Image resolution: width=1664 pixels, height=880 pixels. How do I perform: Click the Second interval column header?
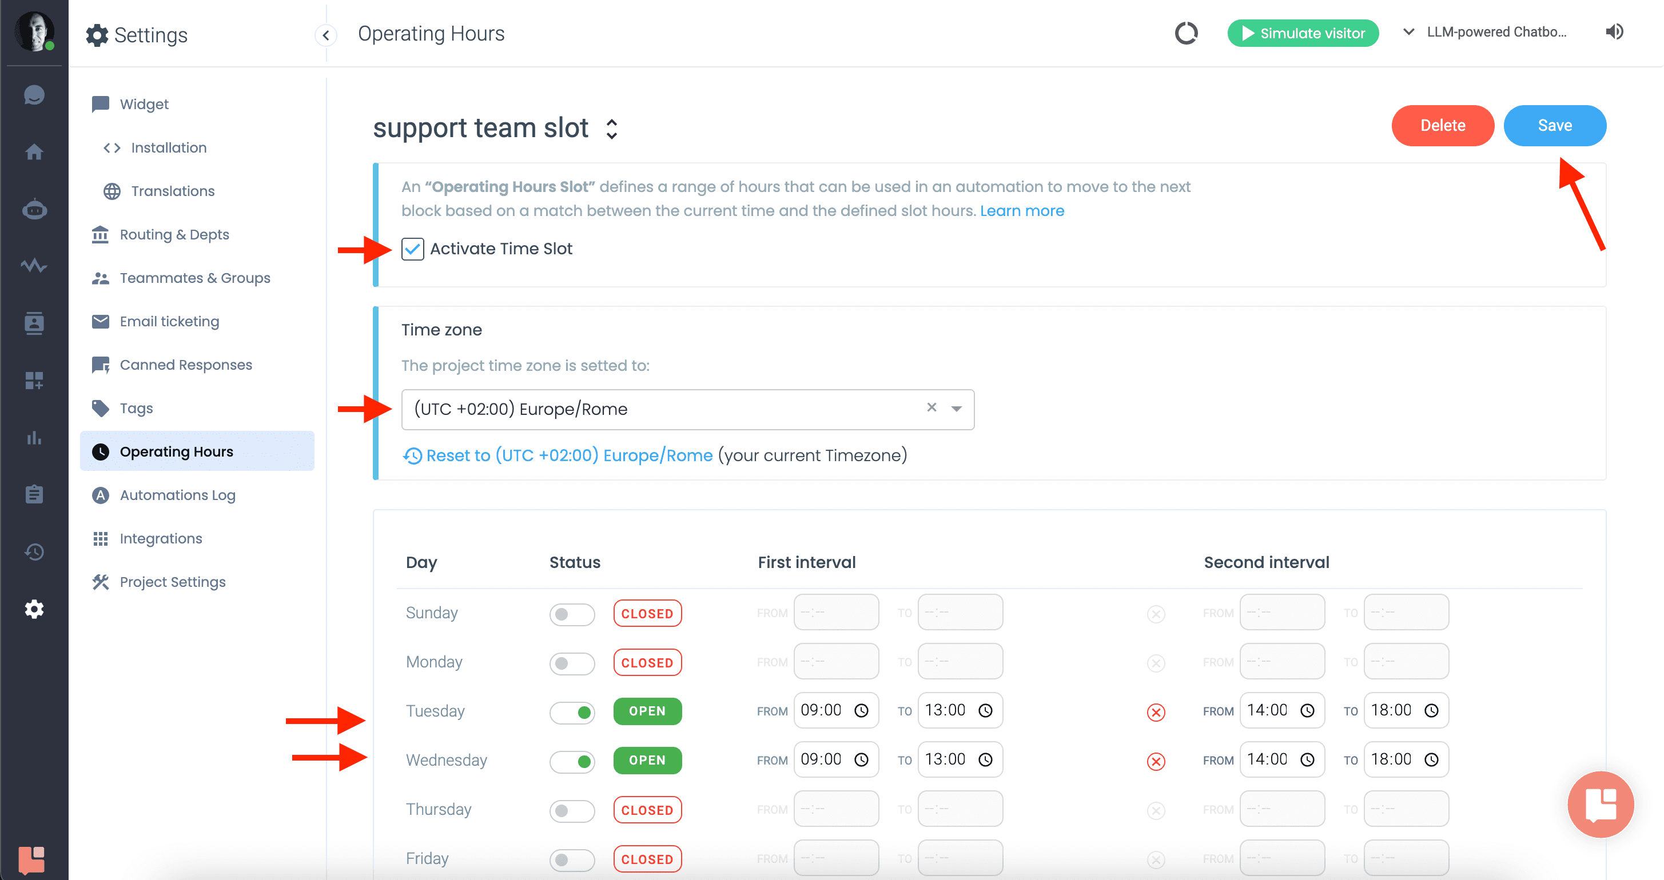pos(1266,562)
